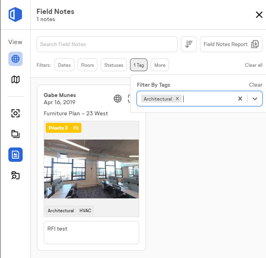Clear all values in tag select box
The image size is (266, 258).
(240, 99)
